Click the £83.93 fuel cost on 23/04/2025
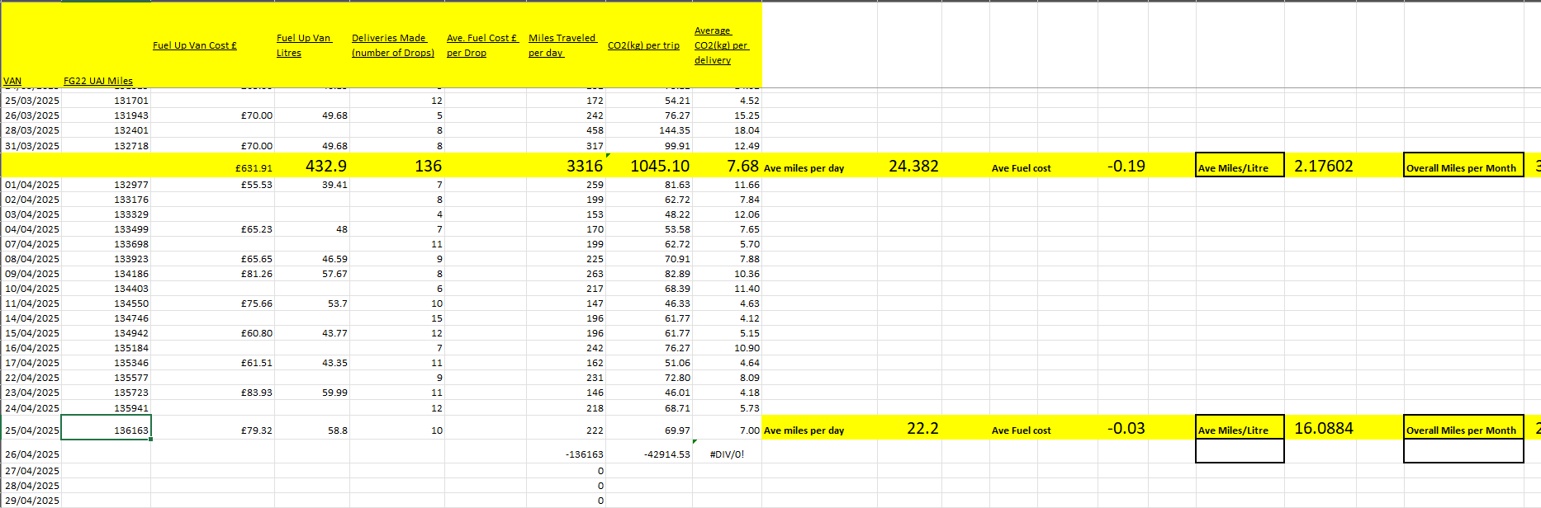Image resolution: width=1541 pixels, height=508 pixels. [256, 393]
